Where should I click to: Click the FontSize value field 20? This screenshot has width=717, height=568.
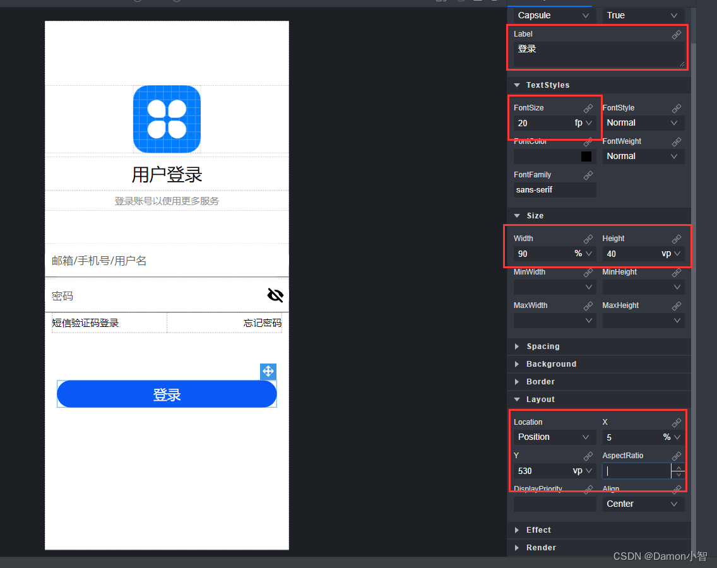[x=543, y=123]
